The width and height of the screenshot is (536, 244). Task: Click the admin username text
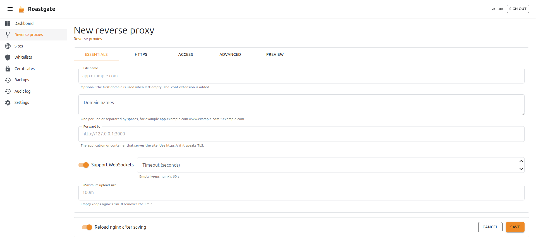[x=497, y=9]
